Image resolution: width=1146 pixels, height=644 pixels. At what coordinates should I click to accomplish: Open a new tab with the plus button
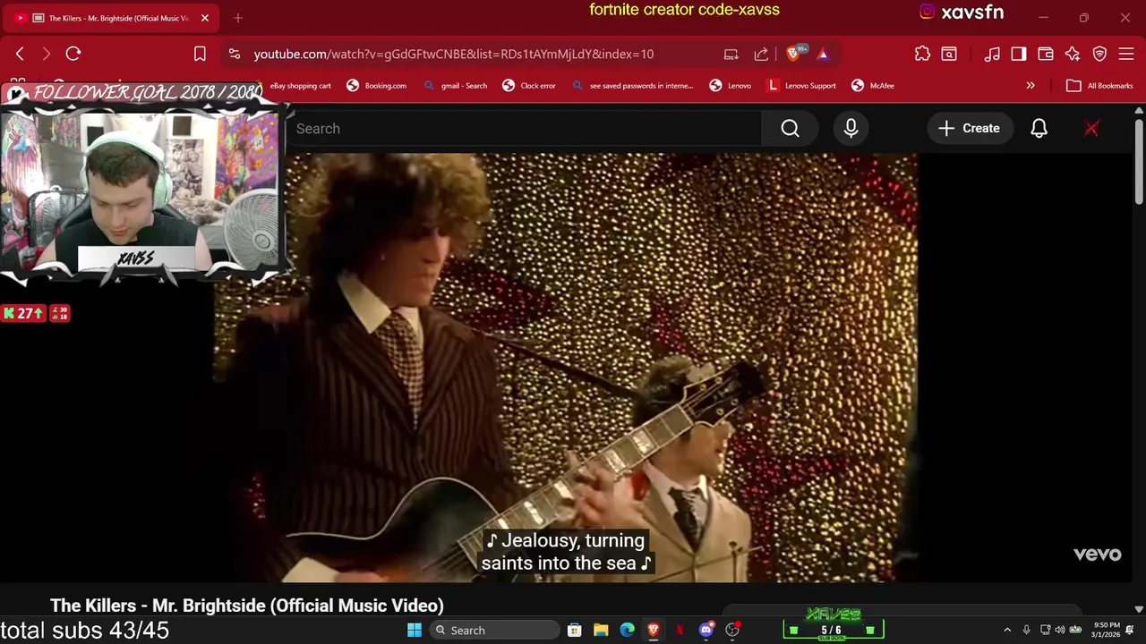(x=237, y=18)
